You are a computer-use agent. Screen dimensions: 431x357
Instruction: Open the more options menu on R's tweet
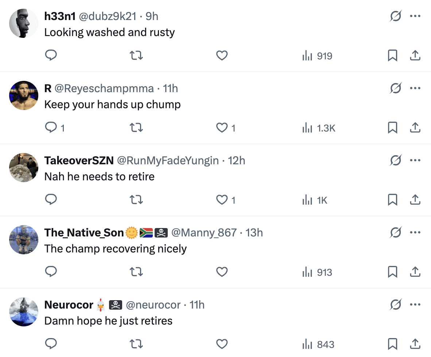point(415,88)
